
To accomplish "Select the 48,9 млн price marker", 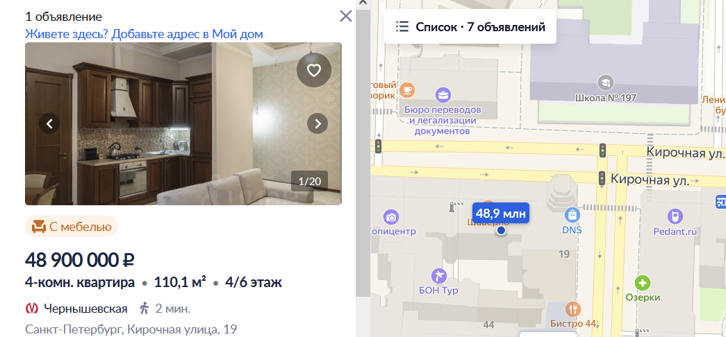I will coord(500,214).
